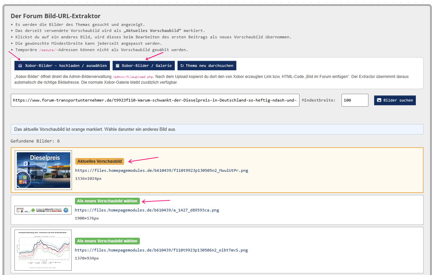
Task: Click the Mindestbreite field showing 100
Action: click(355, 100)
